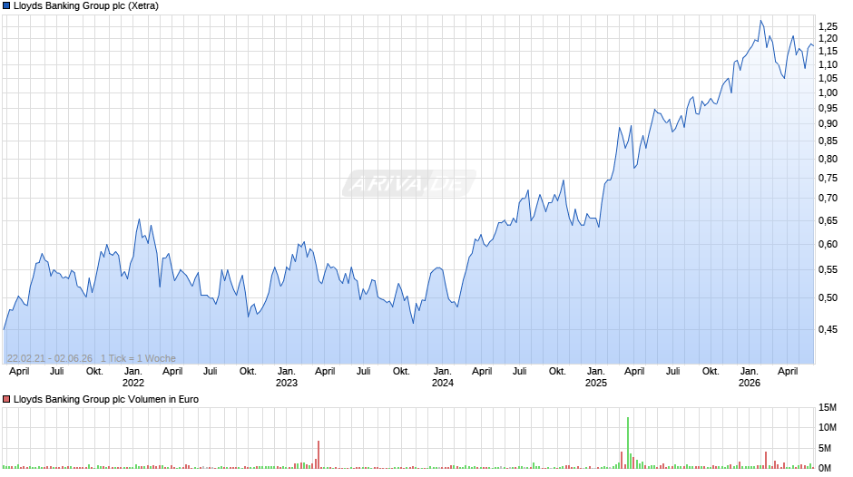
Task: Click the 0,50 price axis label
Action: click(x=828, y=298)
